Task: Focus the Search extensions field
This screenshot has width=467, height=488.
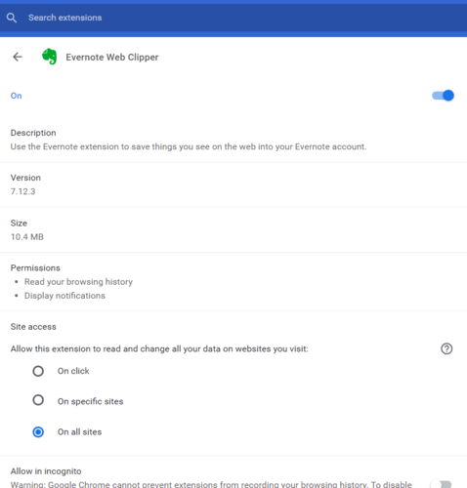Action: [x=233, y=18]
